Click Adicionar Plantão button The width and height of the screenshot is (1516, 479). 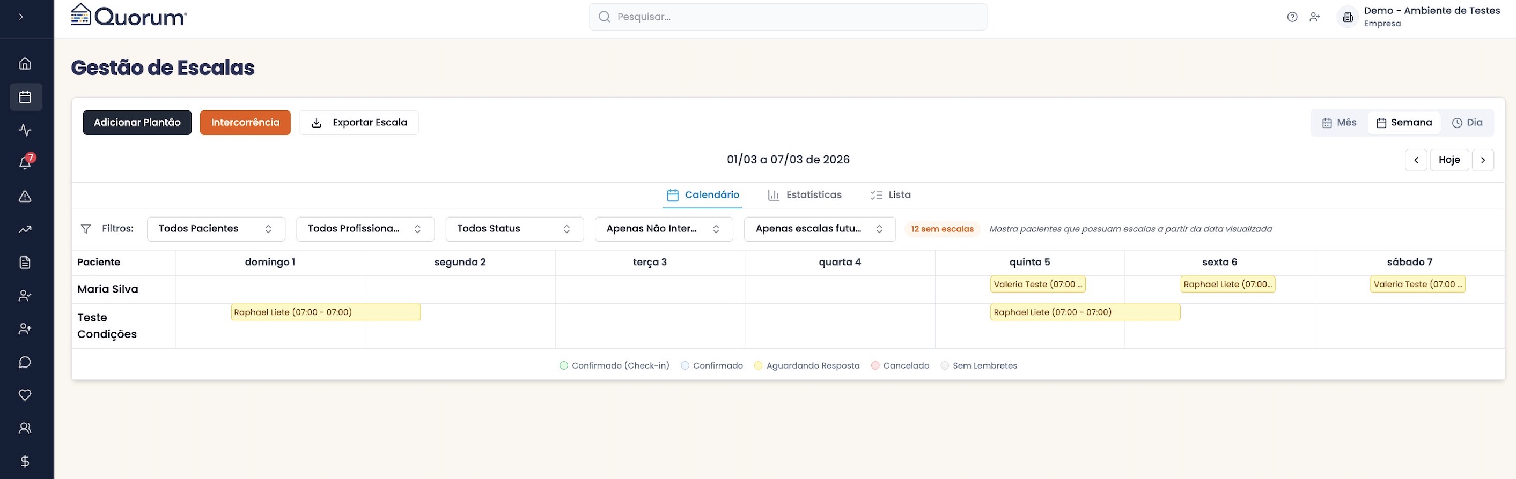tap(137, 122)
